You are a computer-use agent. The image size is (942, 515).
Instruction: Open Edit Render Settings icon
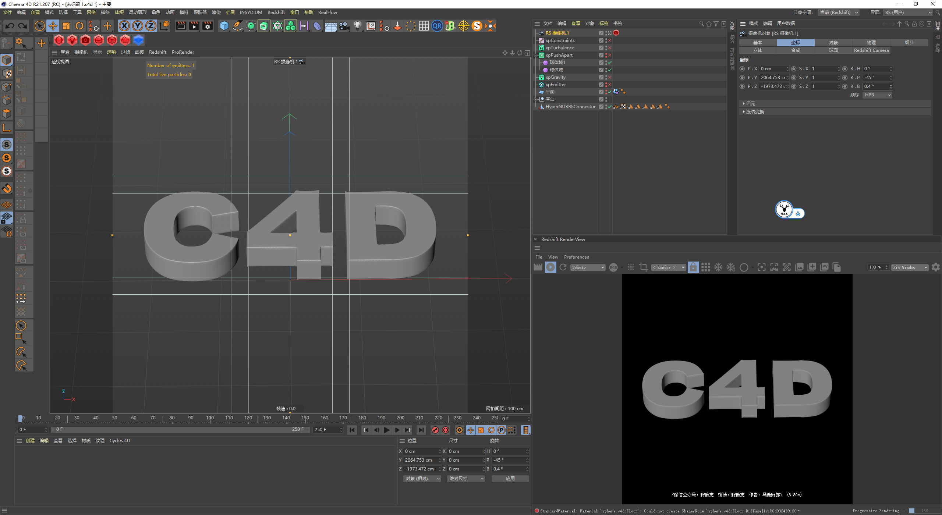[x=208, y=26]
